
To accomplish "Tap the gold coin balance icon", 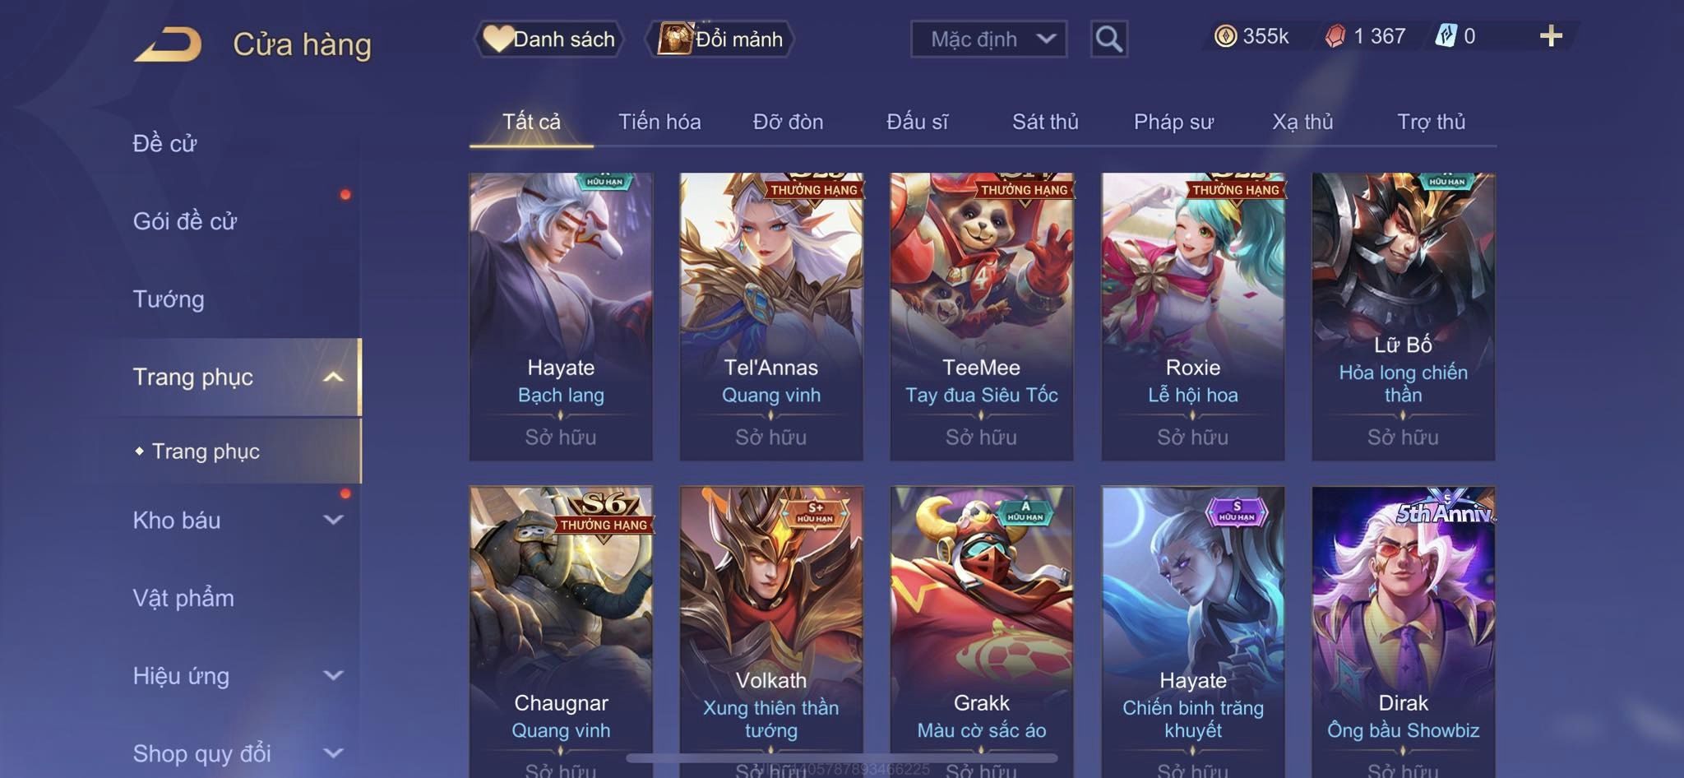I will point(1225,36).
